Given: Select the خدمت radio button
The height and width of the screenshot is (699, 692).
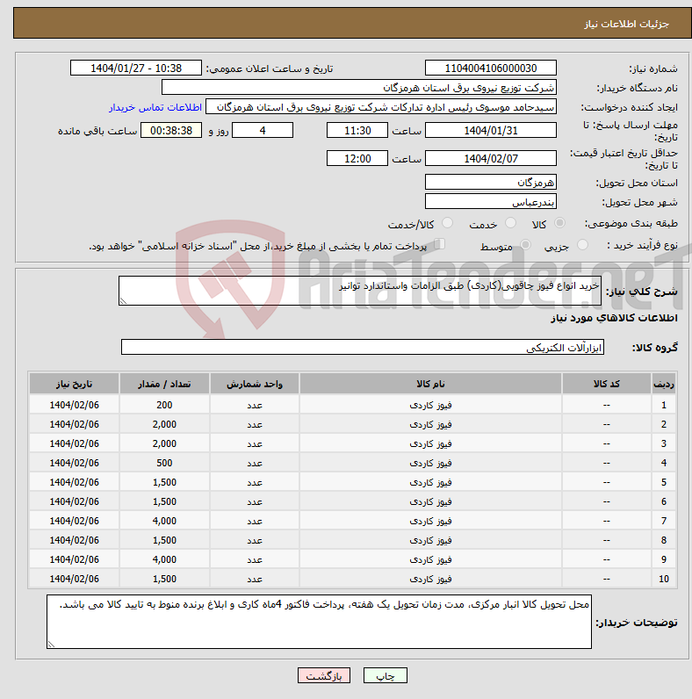Looking at the screenshot, I should pyautogui.click(x=510, y=223).
